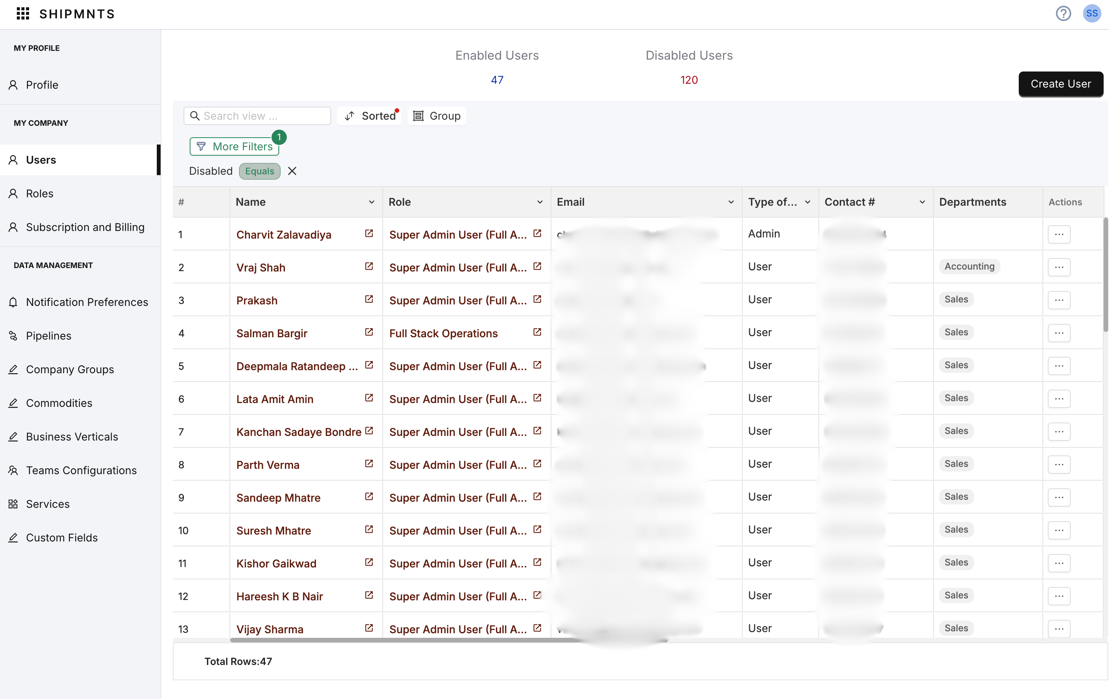Open actions menu for Hareesh K B Nair row
Image resolution: width=1109 pixels, height=699 pixels.
tap(1059, 596)
